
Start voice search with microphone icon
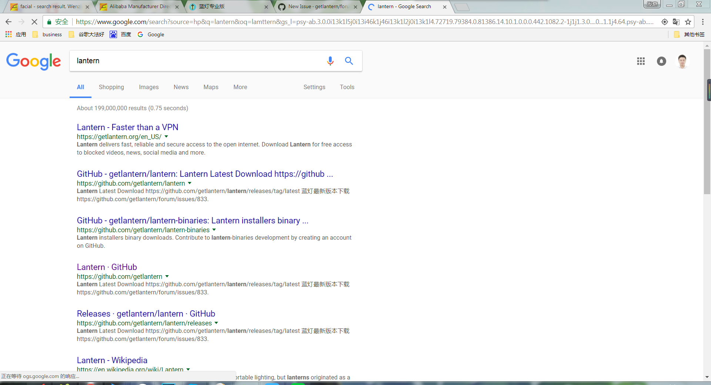(x=330, y=61)
